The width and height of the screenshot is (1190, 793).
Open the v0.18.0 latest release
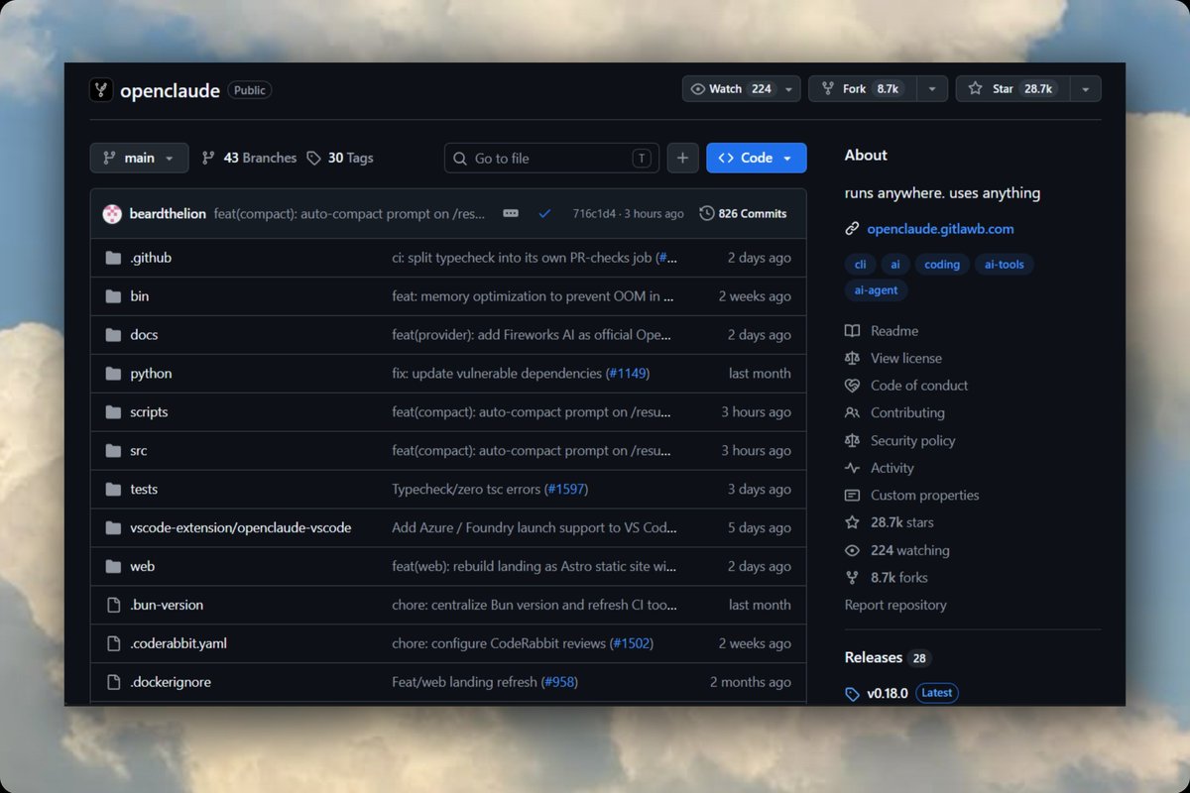tap(901, 693)
